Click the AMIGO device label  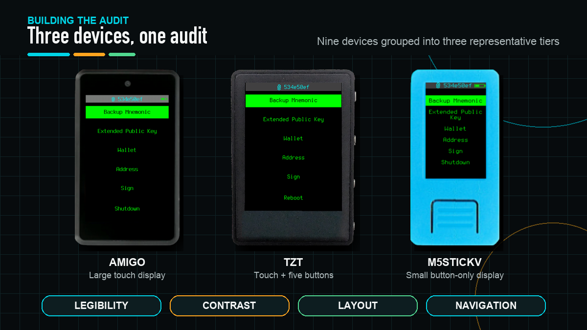127,263
